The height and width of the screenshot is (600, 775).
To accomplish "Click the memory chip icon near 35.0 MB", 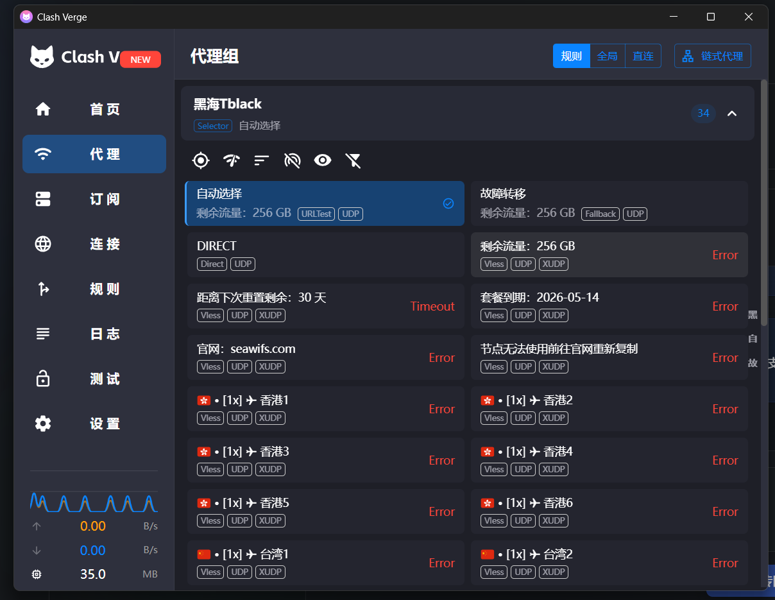I will click(37, 574).
